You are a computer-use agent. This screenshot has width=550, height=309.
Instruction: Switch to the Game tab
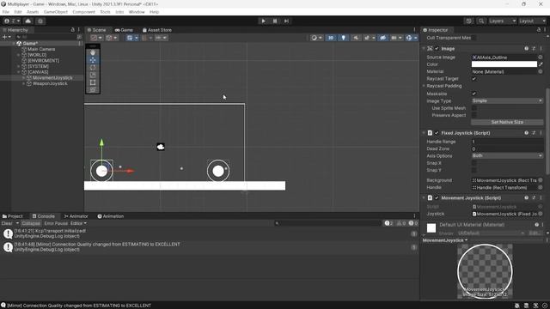click(x=124, y=30)
